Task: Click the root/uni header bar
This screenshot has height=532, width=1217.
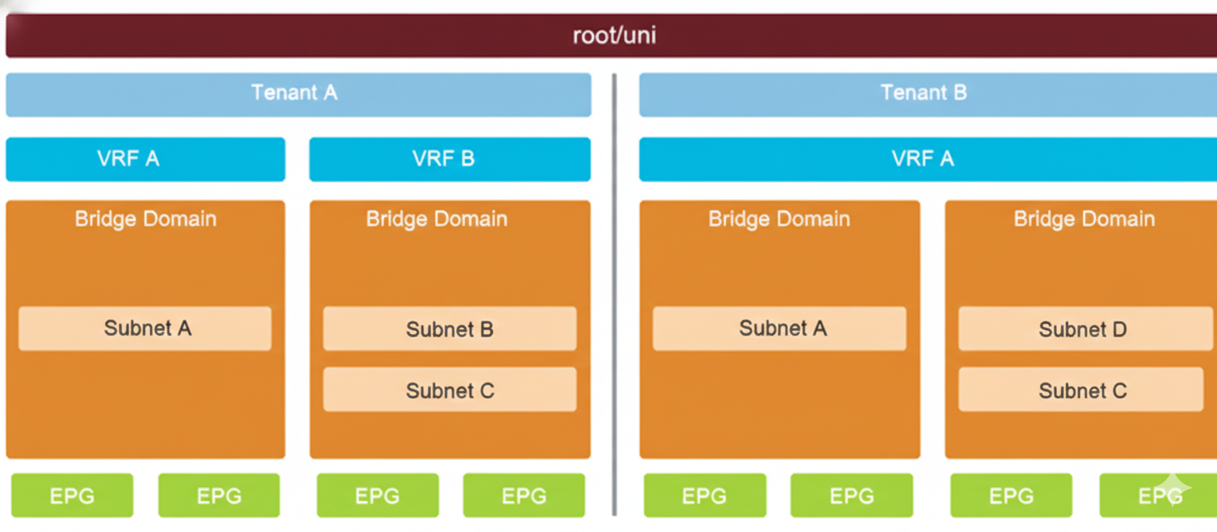Action: [x=614, y=36]
